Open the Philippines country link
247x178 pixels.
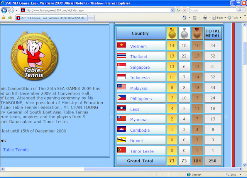coord(141,99)
